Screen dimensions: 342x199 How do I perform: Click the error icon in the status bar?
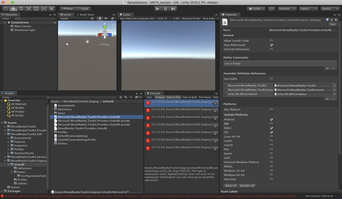pos(2,196)
